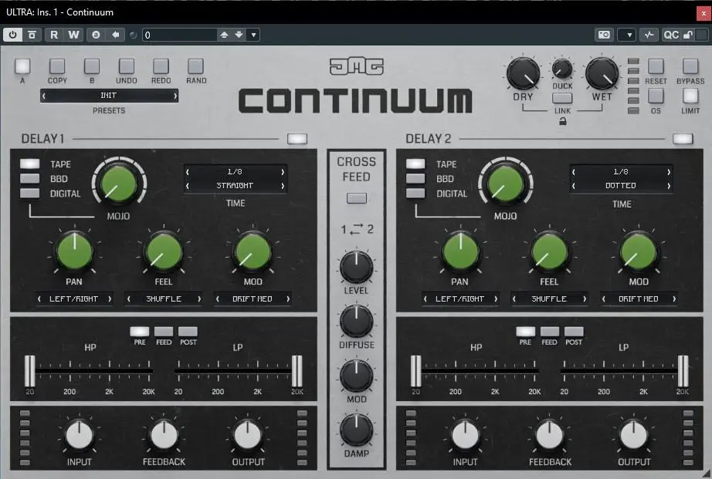
Task: Click the cross feed DIFFUSE knob
Action: click(357, 321)
